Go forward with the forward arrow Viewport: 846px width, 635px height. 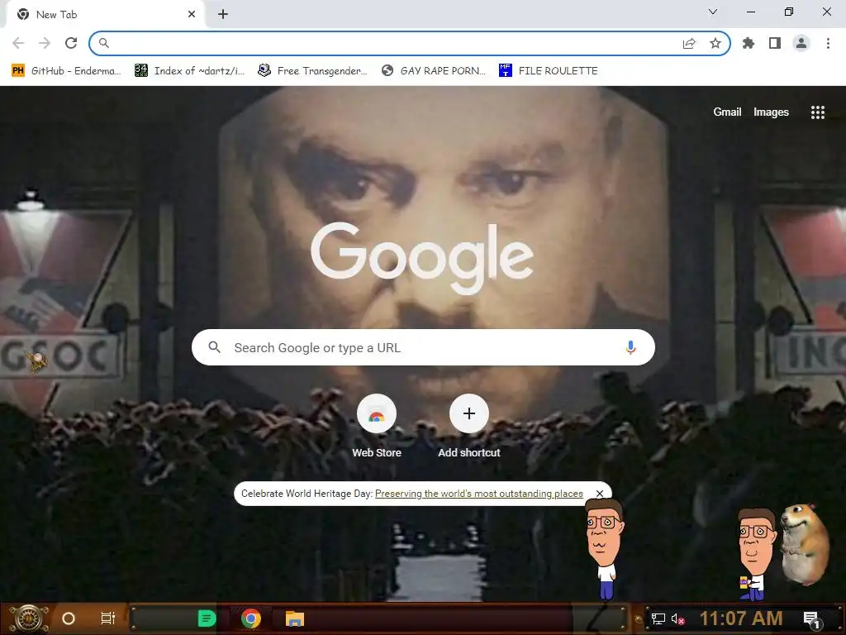coord(45,43)
